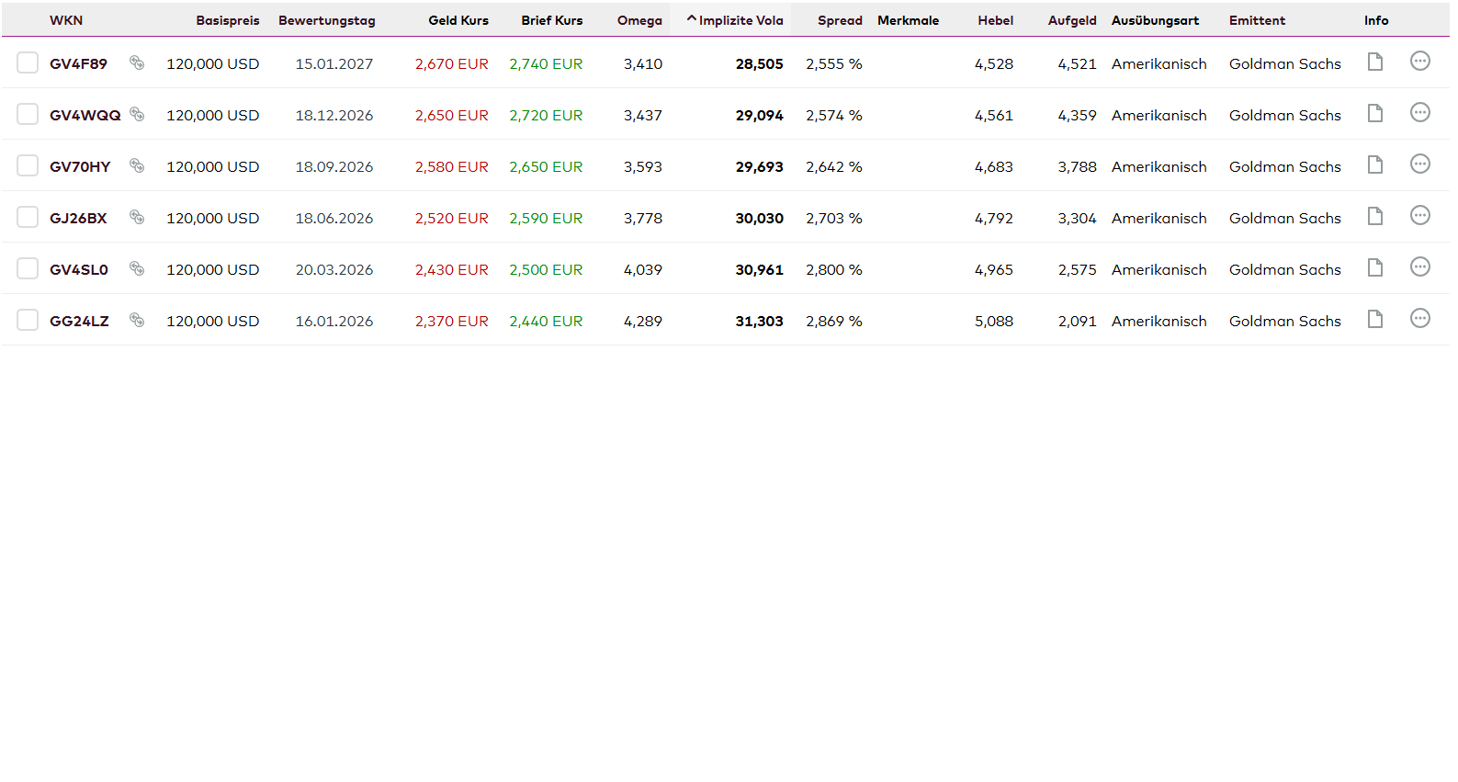The width and height of the screenshot is (1458, 782).
Task: Open more options menu for GV70HY row
Action: (x=1419, y=164)
